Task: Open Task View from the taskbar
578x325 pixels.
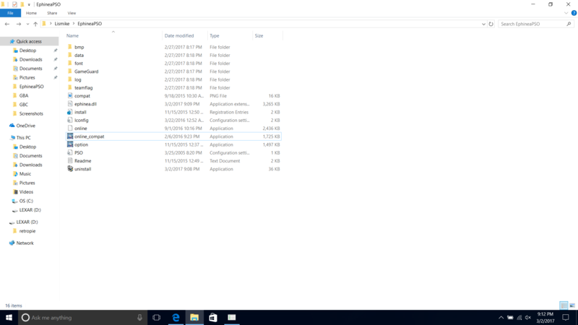Action: [156, 317]
